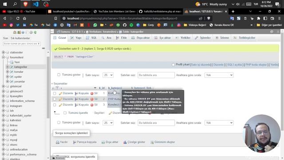
Task: Toggle Profil çıkart checkbox
Action: pos(173,64)
